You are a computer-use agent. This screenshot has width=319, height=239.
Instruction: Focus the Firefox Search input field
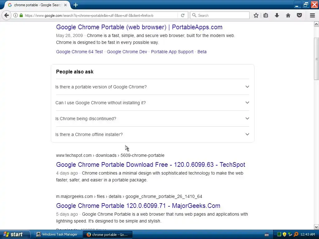tap(220, 15)
